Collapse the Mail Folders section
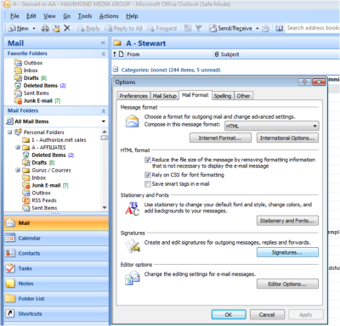 click(104, 111)
